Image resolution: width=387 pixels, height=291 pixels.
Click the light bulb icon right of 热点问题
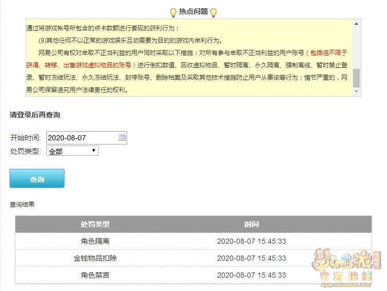[214, 12]
